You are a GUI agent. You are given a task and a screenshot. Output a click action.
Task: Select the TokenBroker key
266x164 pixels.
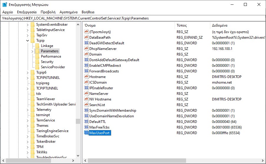click(46, 142)
